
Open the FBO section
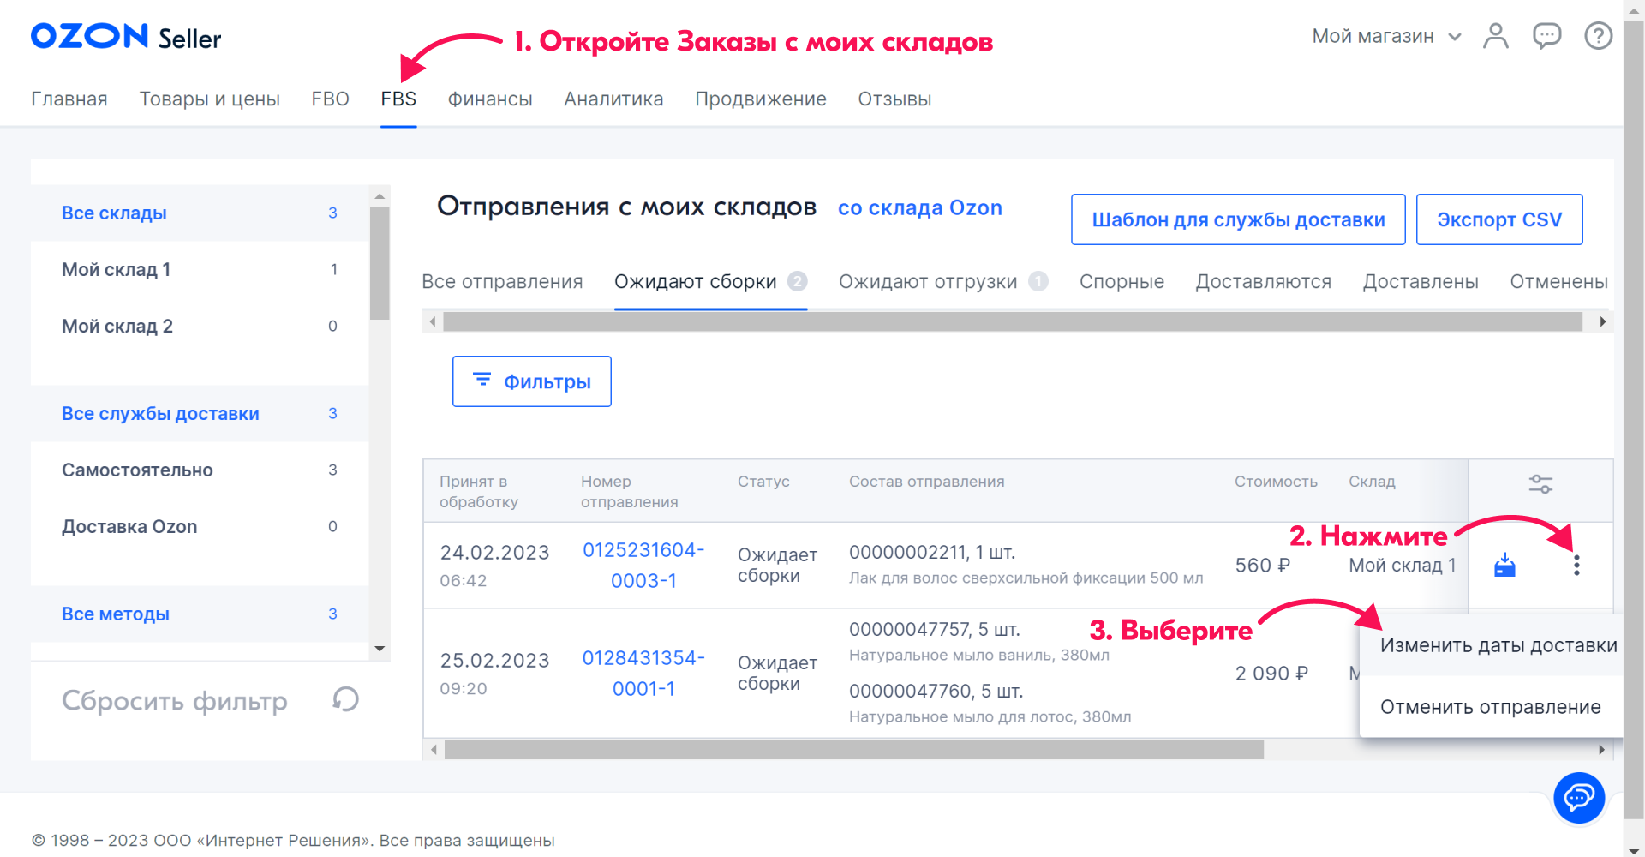(x=331, y=99)
